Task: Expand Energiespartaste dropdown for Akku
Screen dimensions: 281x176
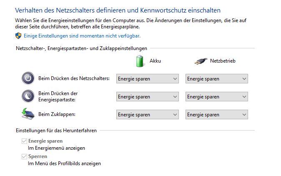Action: 147,96
